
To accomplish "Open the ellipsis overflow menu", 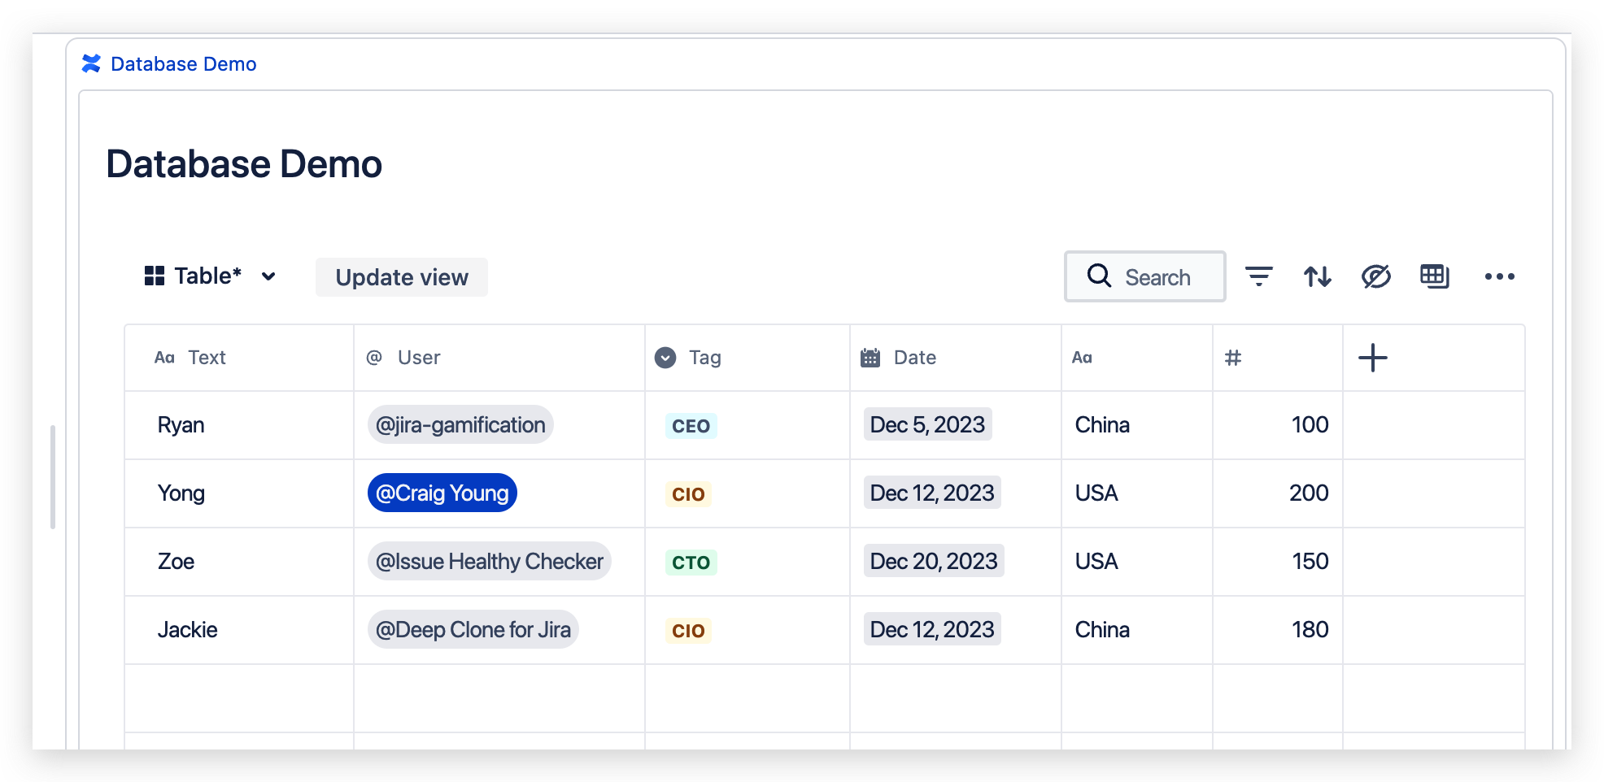I will (x=1500, y=276).
